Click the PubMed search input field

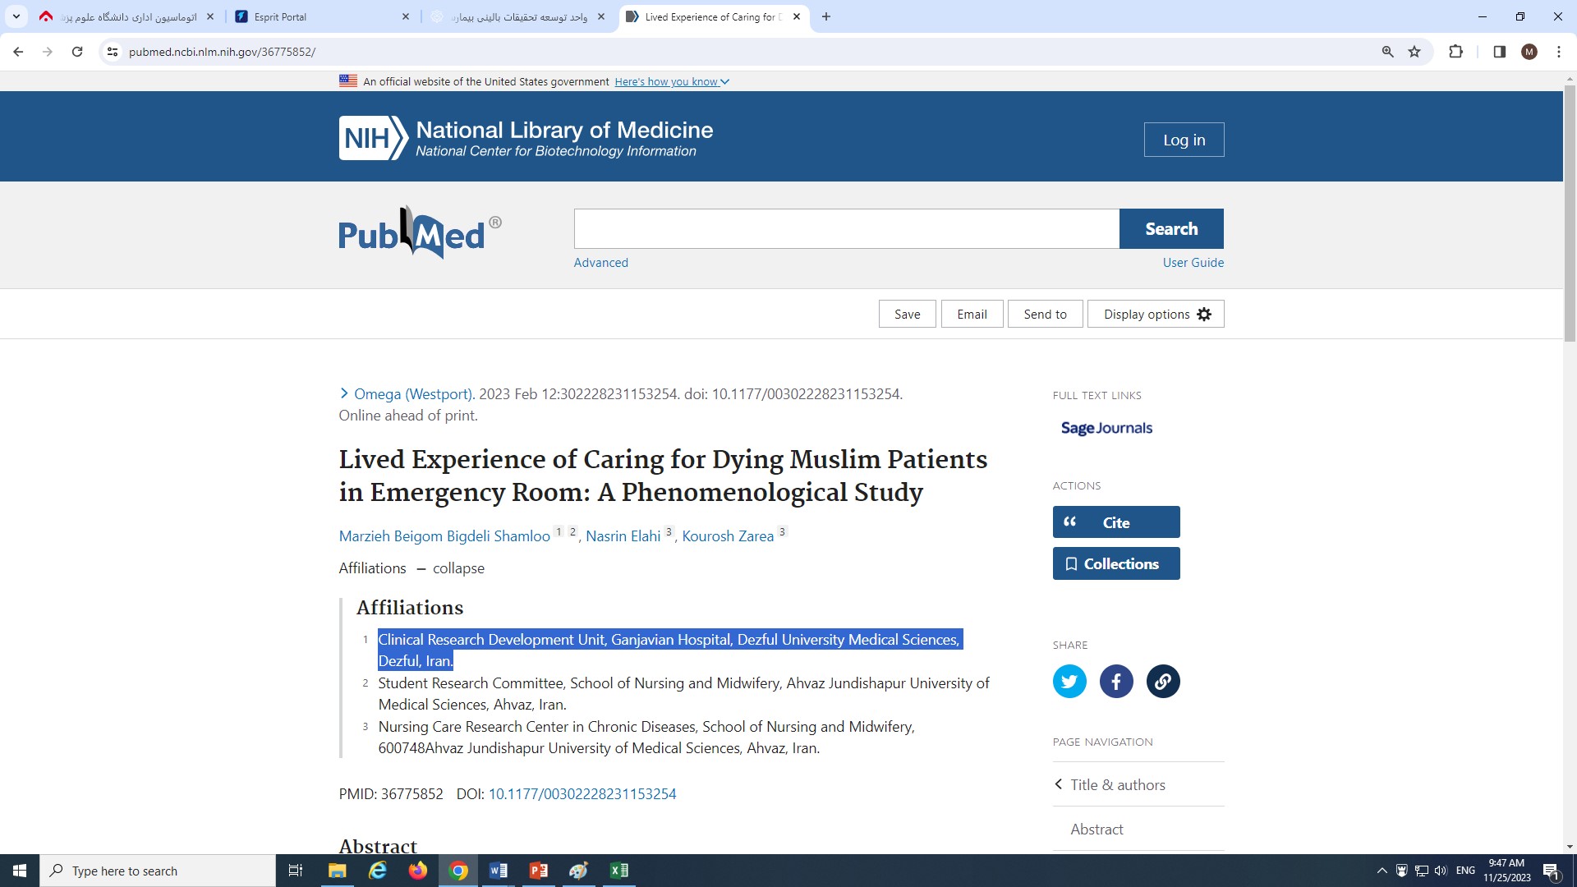[x=846, y=228]
